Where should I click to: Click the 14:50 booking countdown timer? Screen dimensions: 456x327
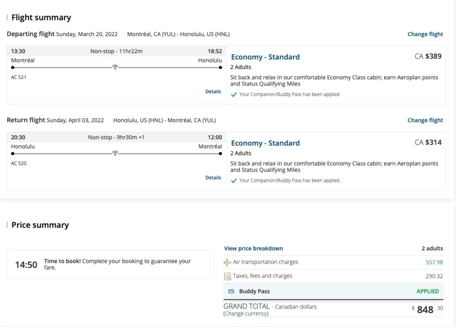26,265
